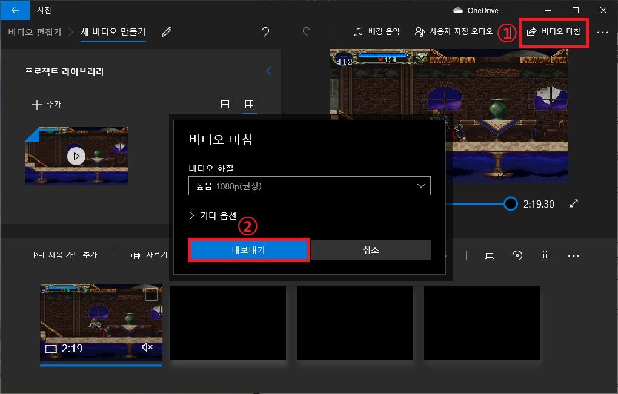618x394 pixels.
Task: Click 새 비디오 만들기 title
Action: pos(113,32)
